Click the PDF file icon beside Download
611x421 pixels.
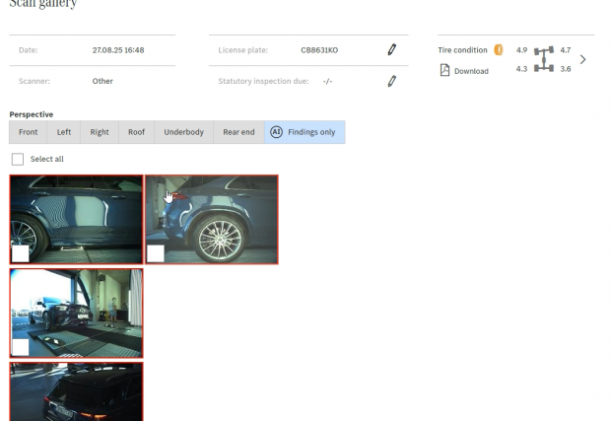tap(444, 70)
